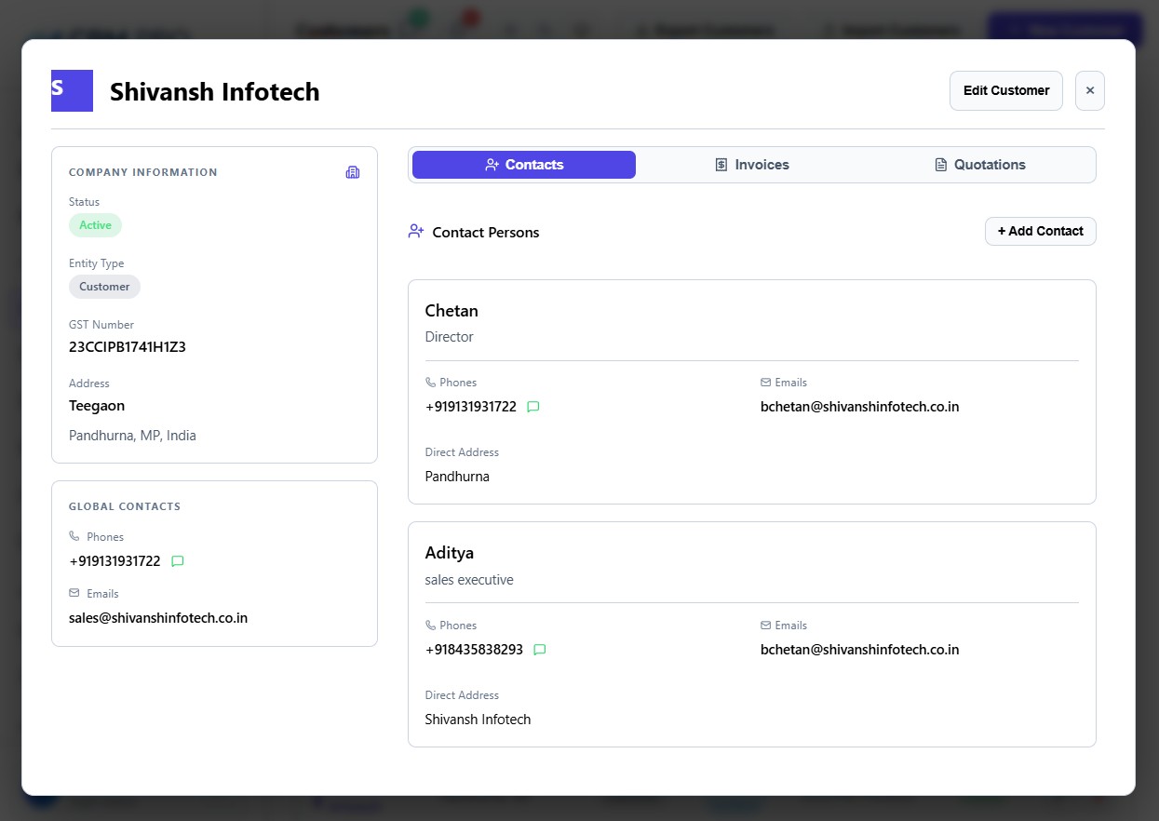This screenshot has width=1159, height=821.
Task: Open the Invoices tab
Action: pyautogui.click(x=751, y=165)
